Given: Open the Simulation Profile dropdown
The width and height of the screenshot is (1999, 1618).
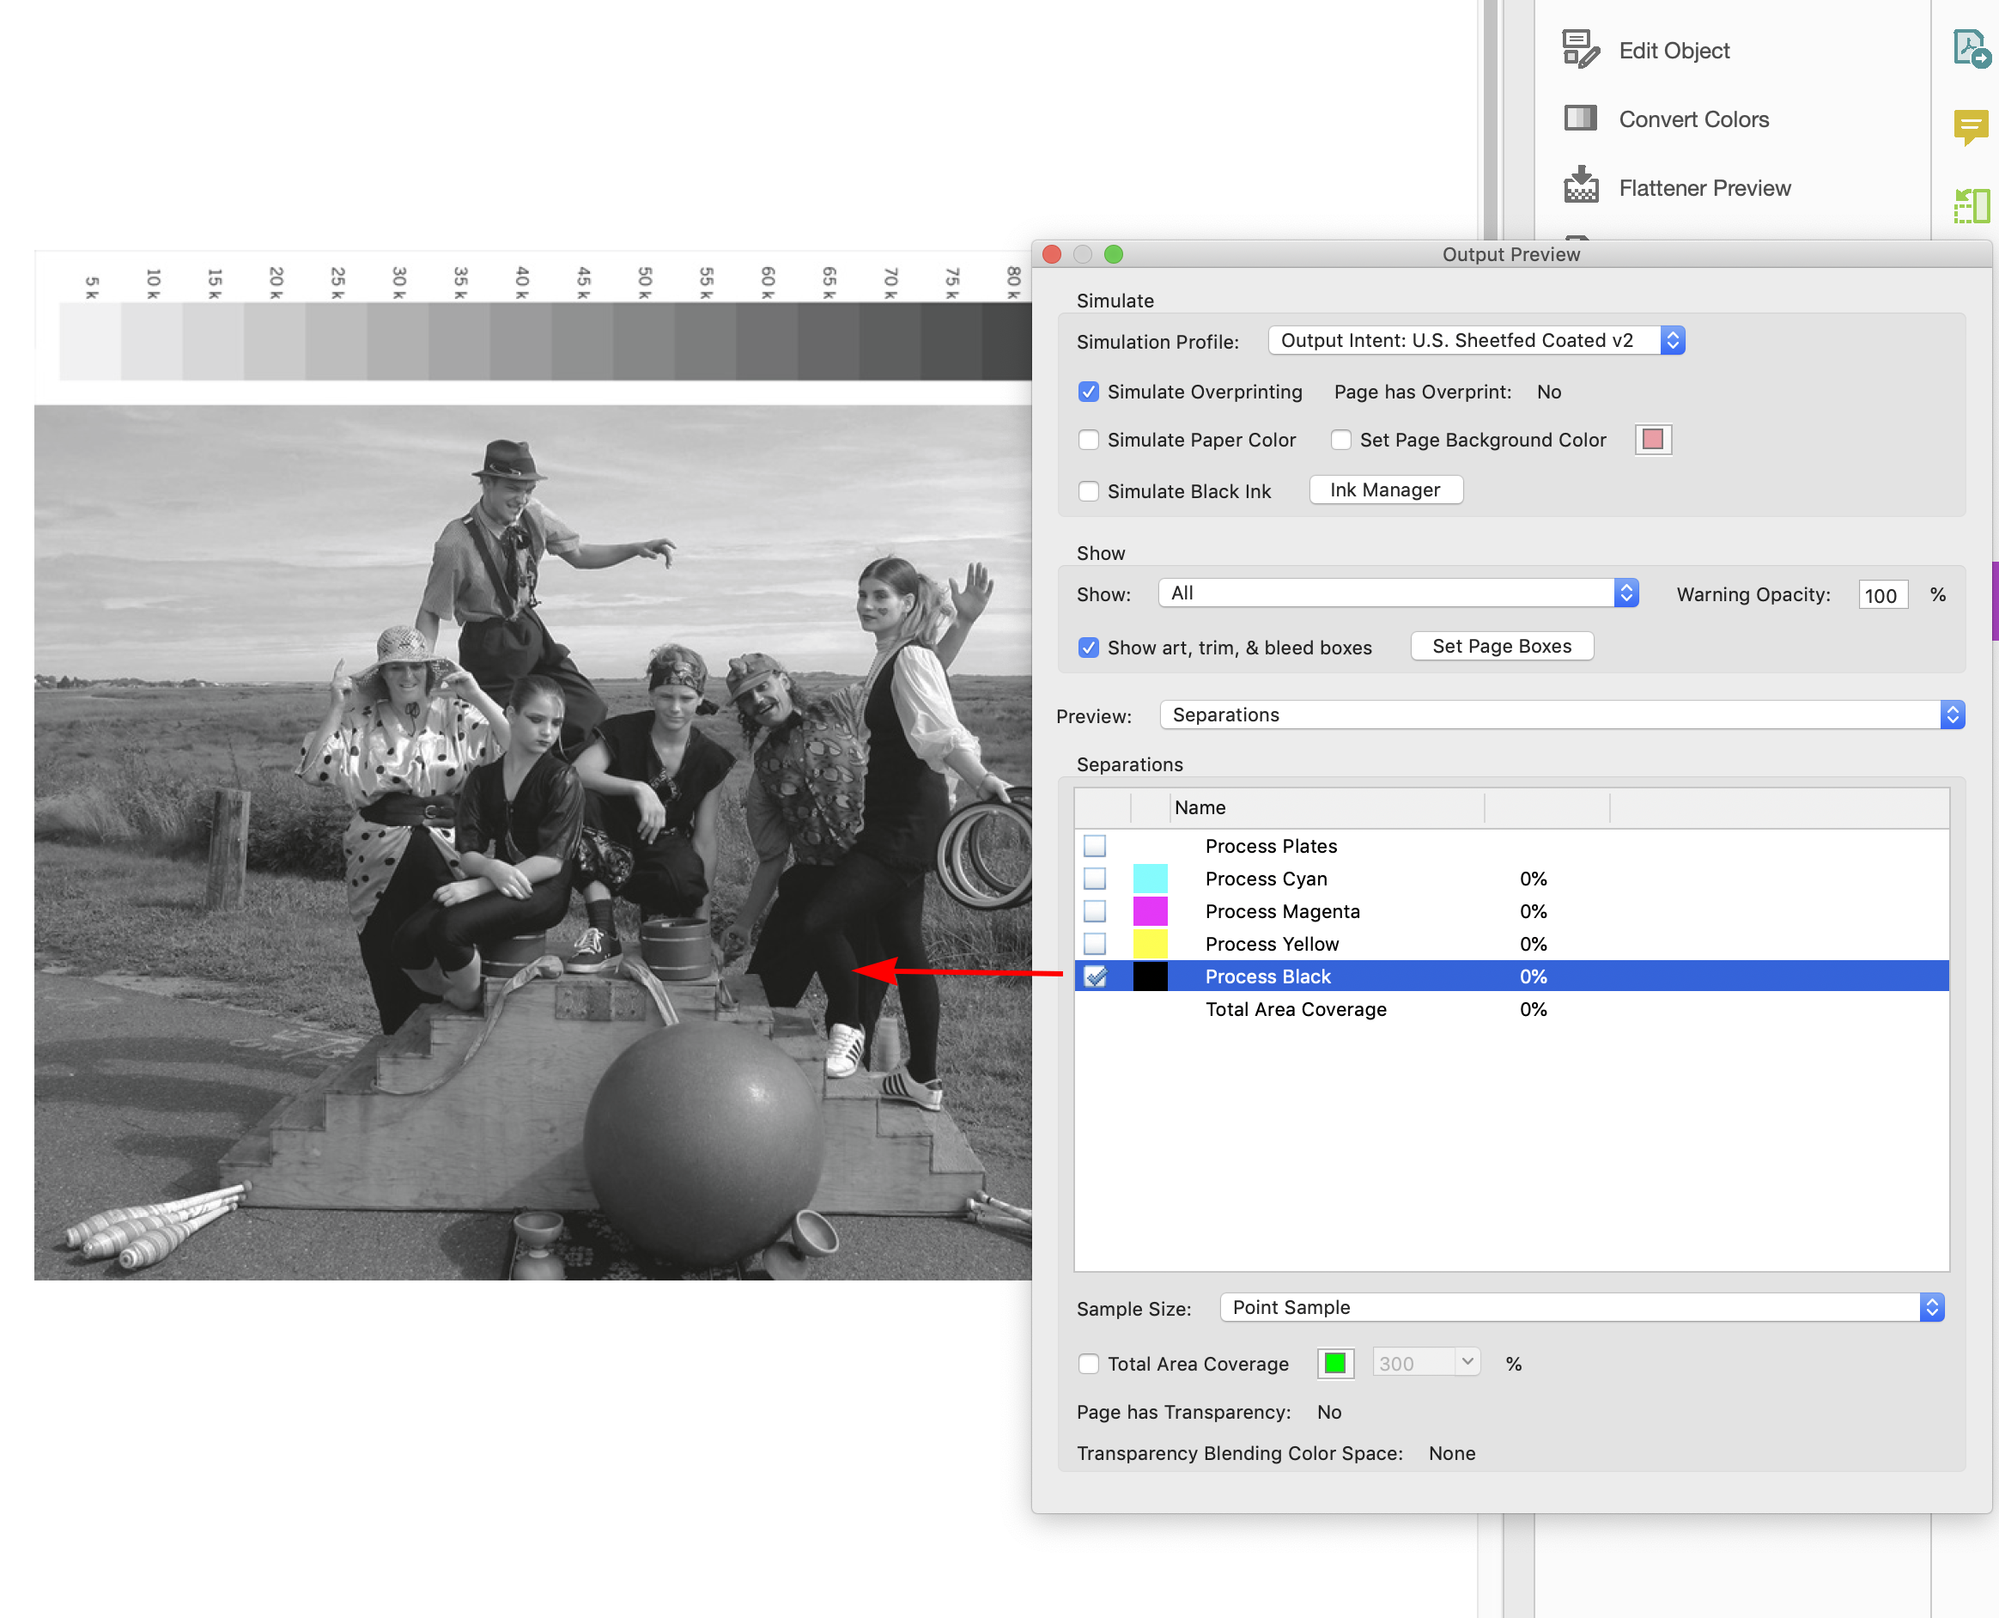Looking at the screenshot, I should [1673, 340].
